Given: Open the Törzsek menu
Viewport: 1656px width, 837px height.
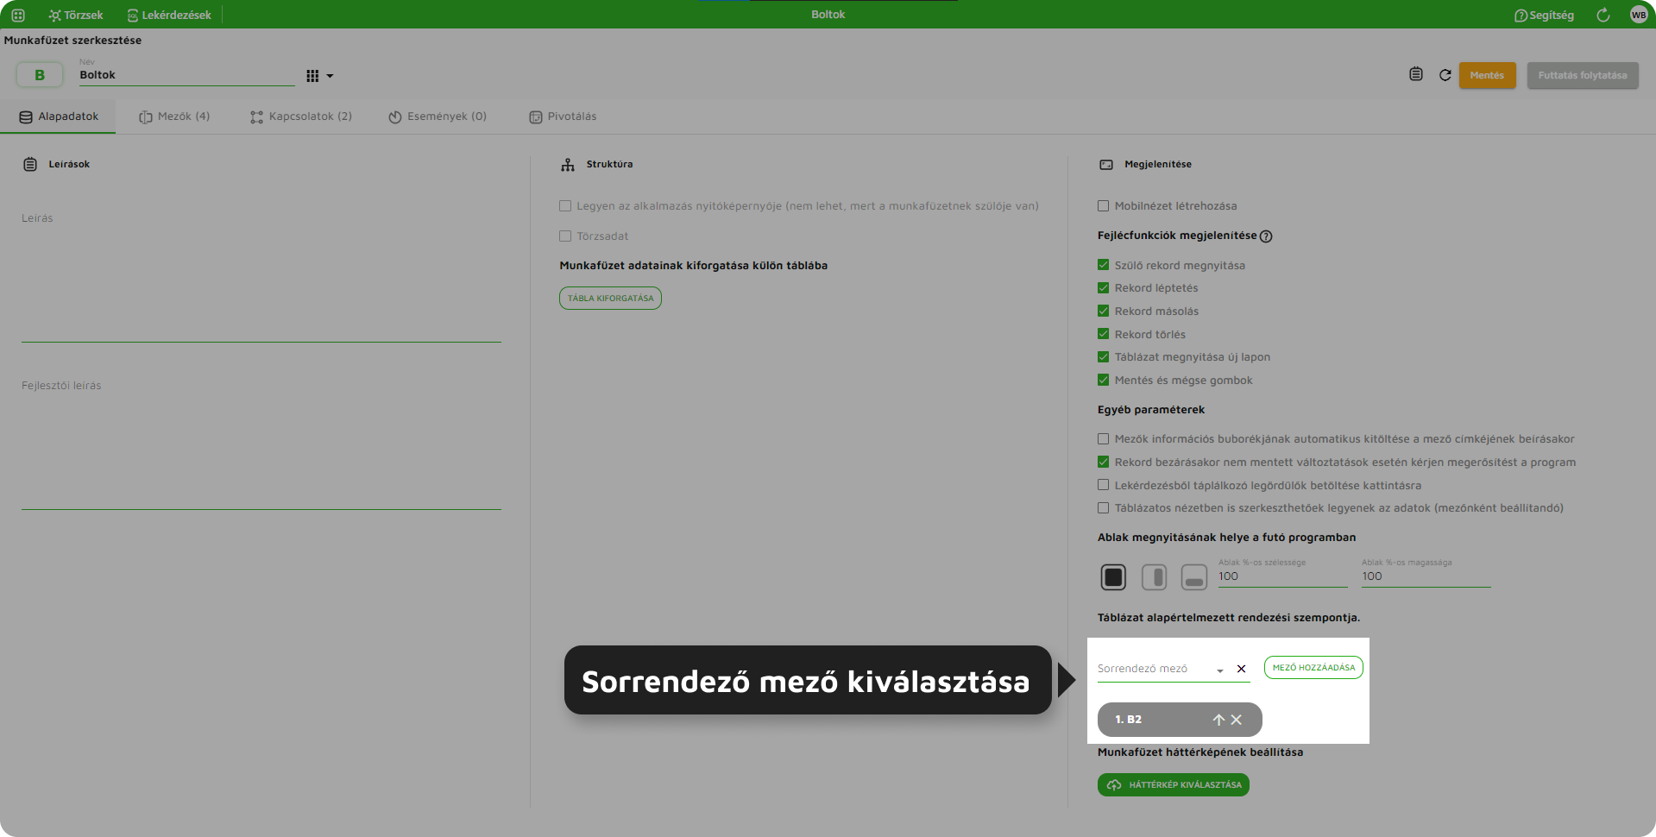Looking at the screenshot, I should 76,15.
